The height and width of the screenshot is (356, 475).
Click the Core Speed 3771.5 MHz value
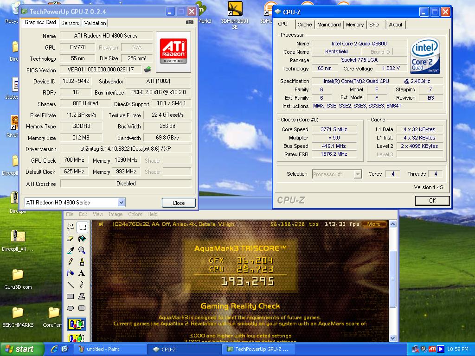pos(334,129)
